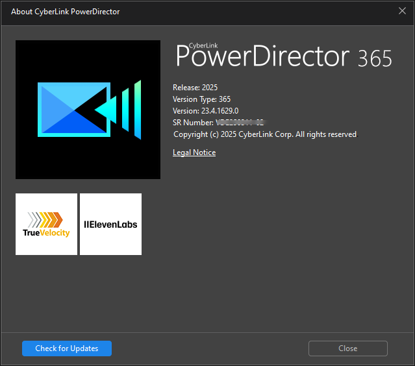Click the PowerDirector app logo image
This screenshot has height=366, width=415.
point(88,109)
